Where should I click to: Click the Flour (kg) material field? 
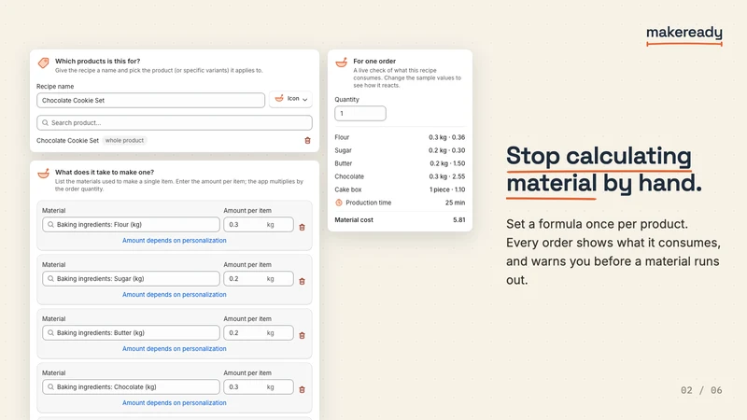131,225
